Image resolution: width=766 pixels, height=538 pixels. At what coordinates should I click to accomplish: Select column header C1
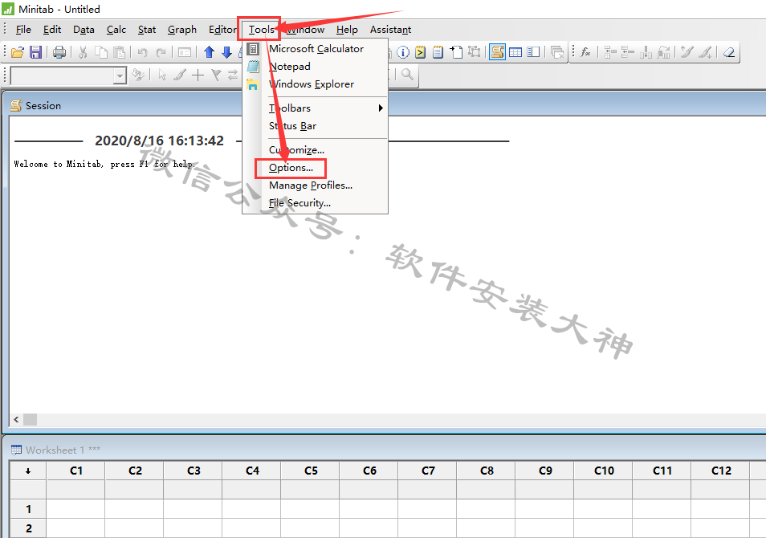[75, 471]
